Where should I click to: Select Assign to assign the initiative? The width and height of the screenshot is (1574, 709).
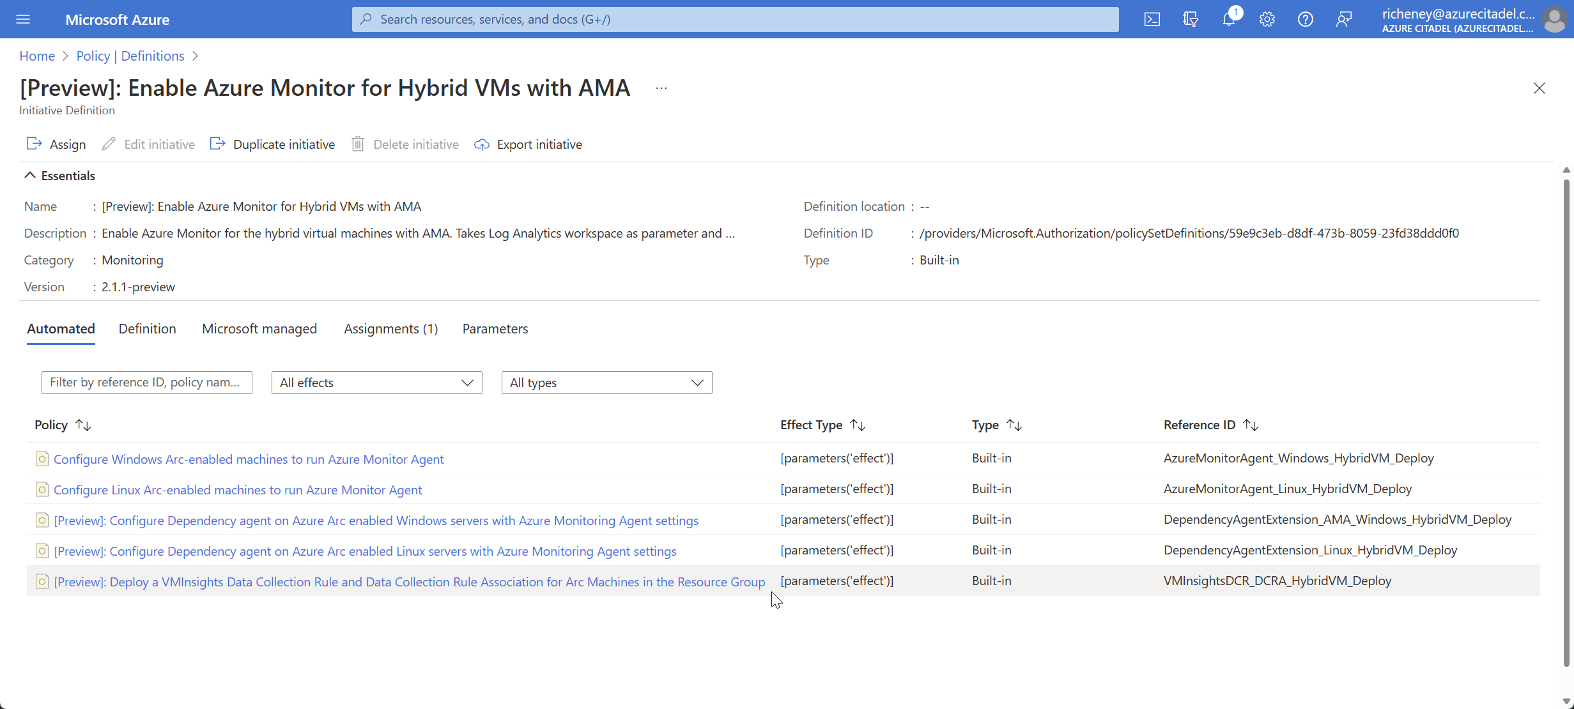[56, 144]
